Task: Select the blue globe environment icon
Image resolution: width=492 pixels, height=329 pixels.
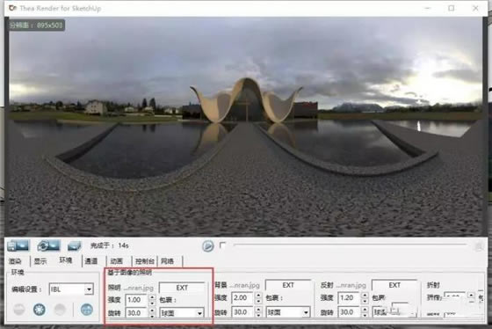Action: [87, 310]
